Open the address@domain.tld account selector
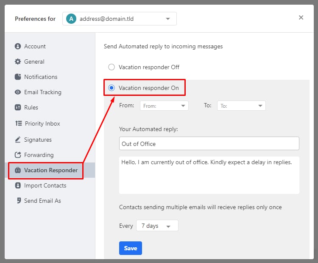The image size is (318, 263). 120,19
